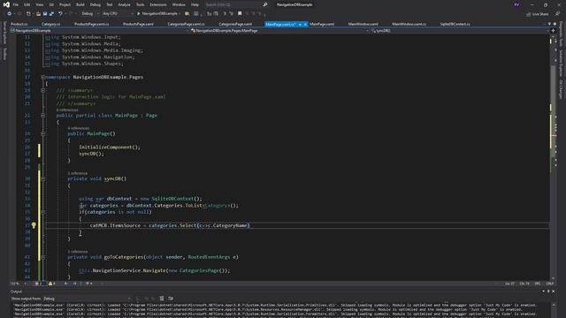
Task: Open the File menu
Action: [x=16, y=4]
